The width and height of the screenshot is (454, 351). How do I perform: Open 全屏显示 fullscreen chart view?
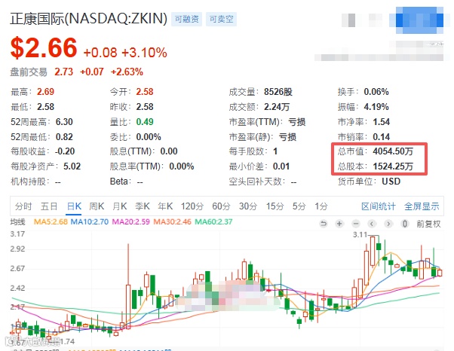[422, 206]
